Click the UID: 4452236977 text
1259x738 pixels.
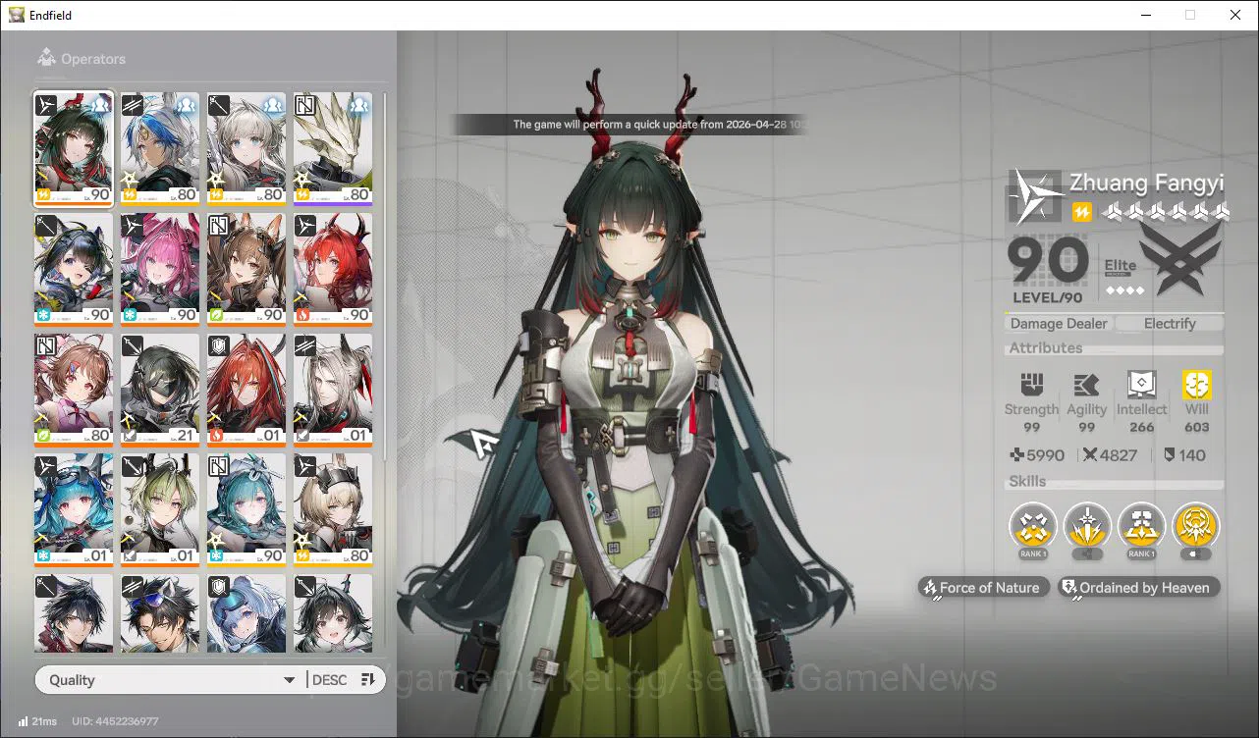tap(115, 721)
